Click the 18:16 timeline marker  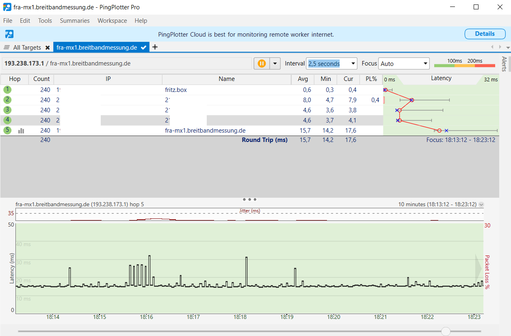[x=146, y=317]
